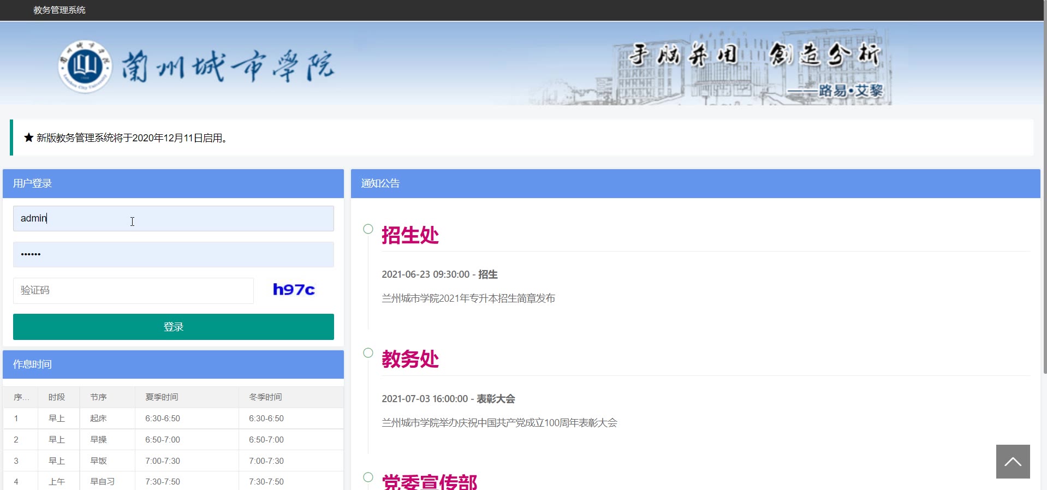Screen dimensions: 1047x490
Task: Click the 通知公告 panel header
Action: (695, 183)
